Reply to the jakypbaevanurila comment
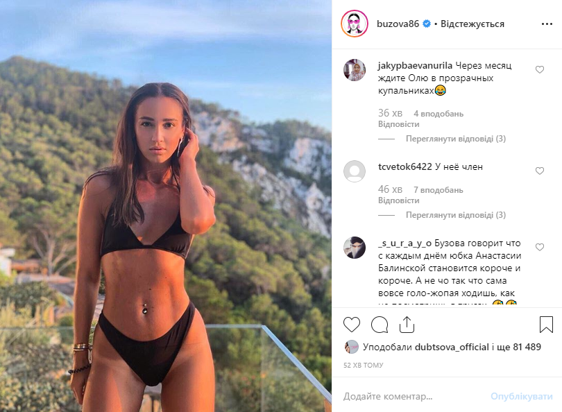Screen dimensions: 562x412 pos(398,124)
